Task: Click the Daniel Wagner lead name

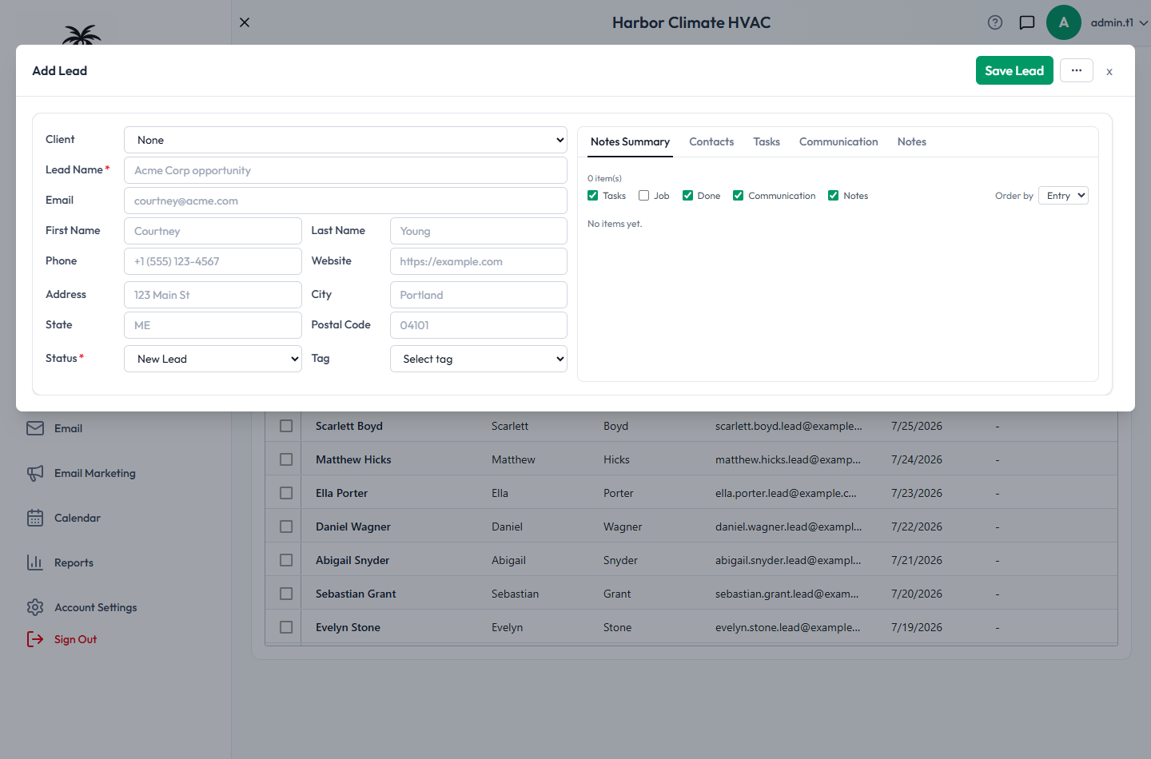Action: coord(353,527)
